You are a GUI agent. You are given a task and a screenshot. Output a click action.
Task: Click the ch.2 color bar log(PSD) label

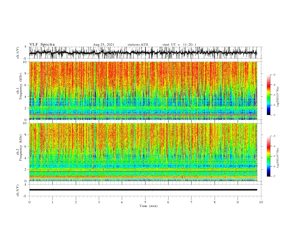pyautogui.click(x=278, y=158)
